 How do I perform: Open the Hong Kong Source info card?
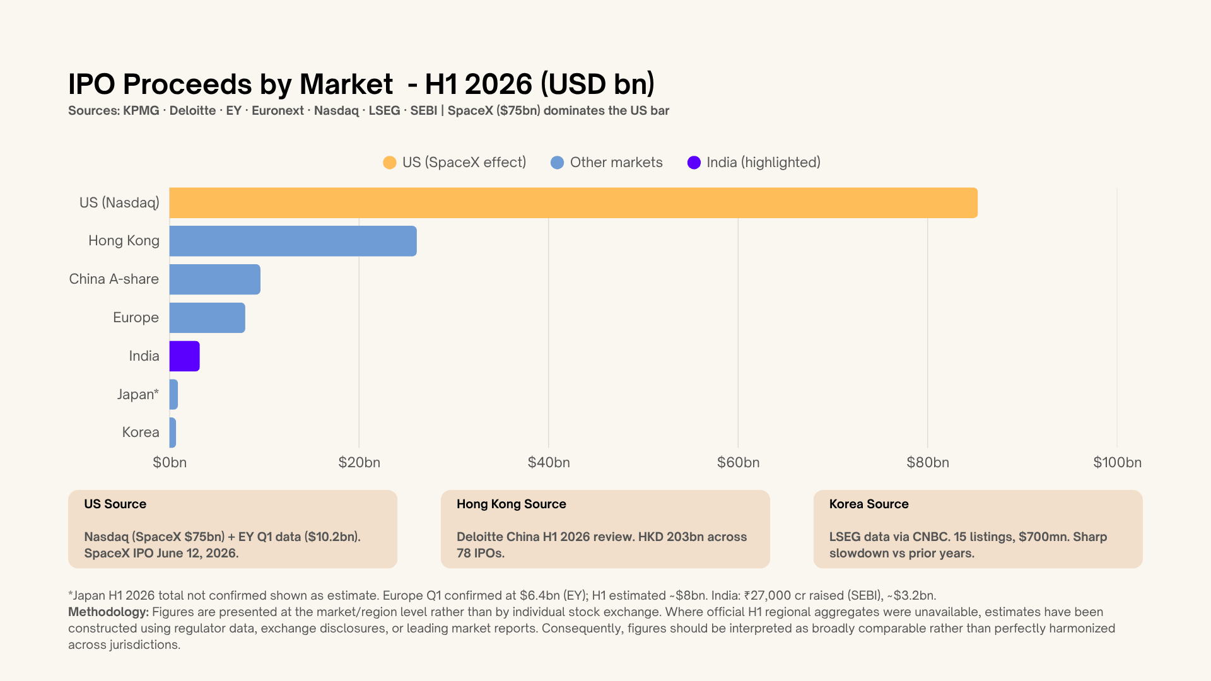pos(605,529)
